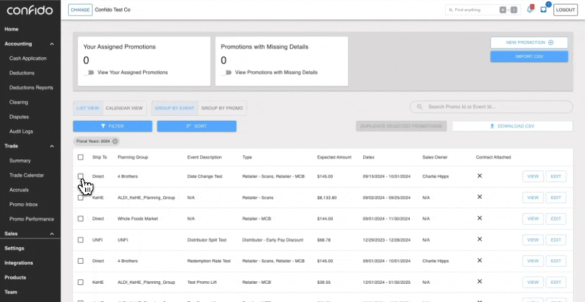Open Products in sidebar
585x302 pixels.
tap(15, 277)
